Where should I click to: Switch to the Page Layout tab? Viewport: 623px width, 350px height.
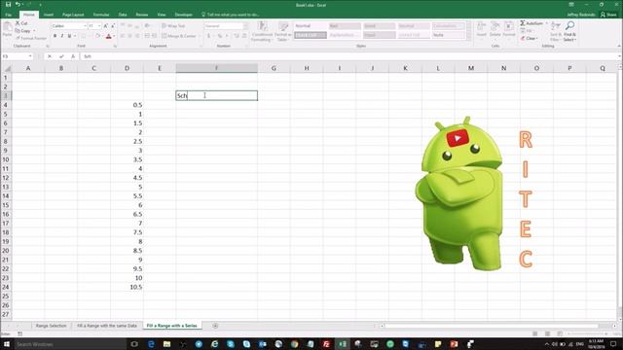click(x=73, y=15)
